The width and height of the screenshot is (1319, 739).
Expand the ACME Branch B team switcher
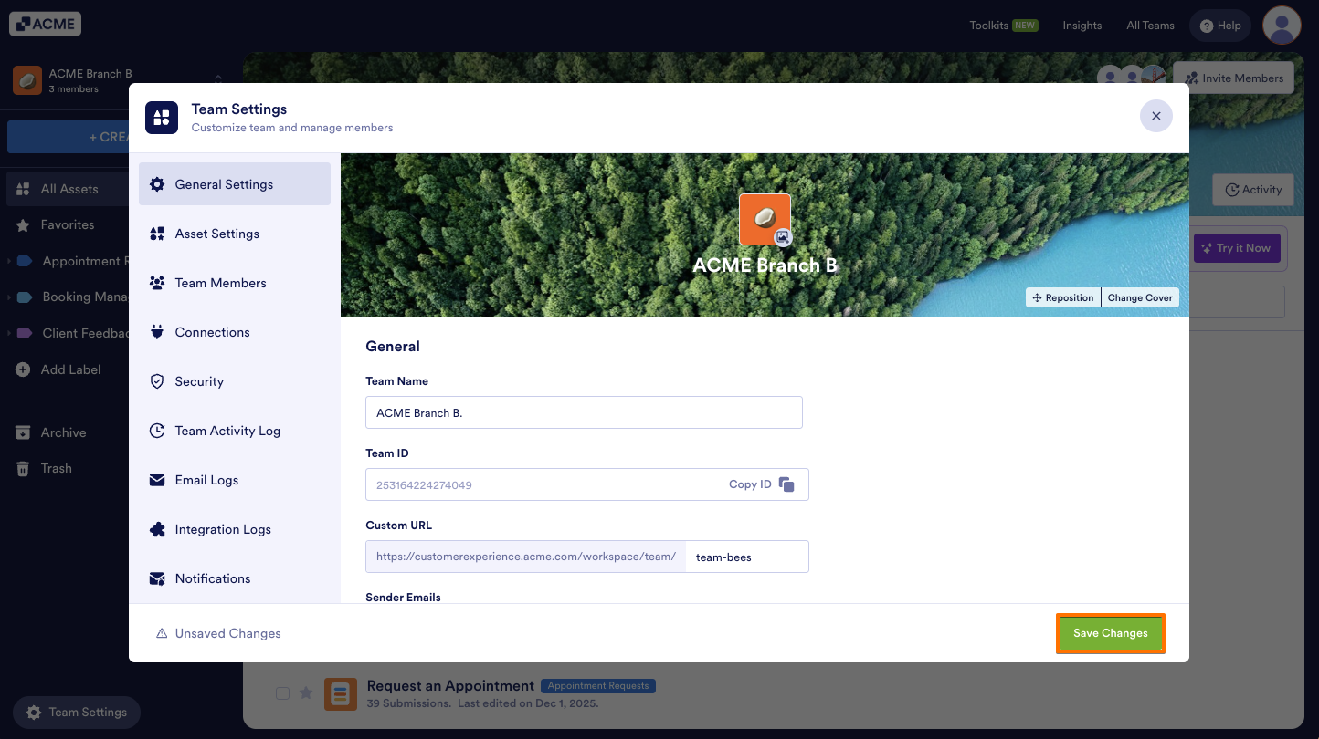[218, 80]
